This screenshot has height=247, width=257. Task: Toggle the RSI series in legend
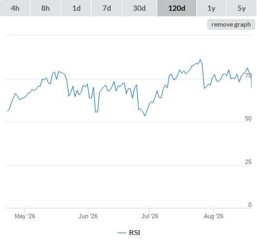coord(134,233)
